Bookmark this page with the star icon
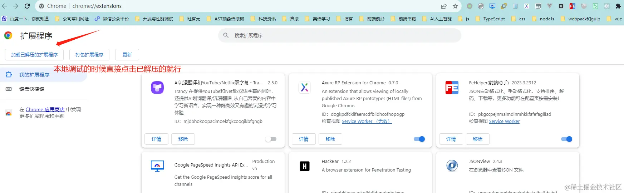 tap(455, 6)
